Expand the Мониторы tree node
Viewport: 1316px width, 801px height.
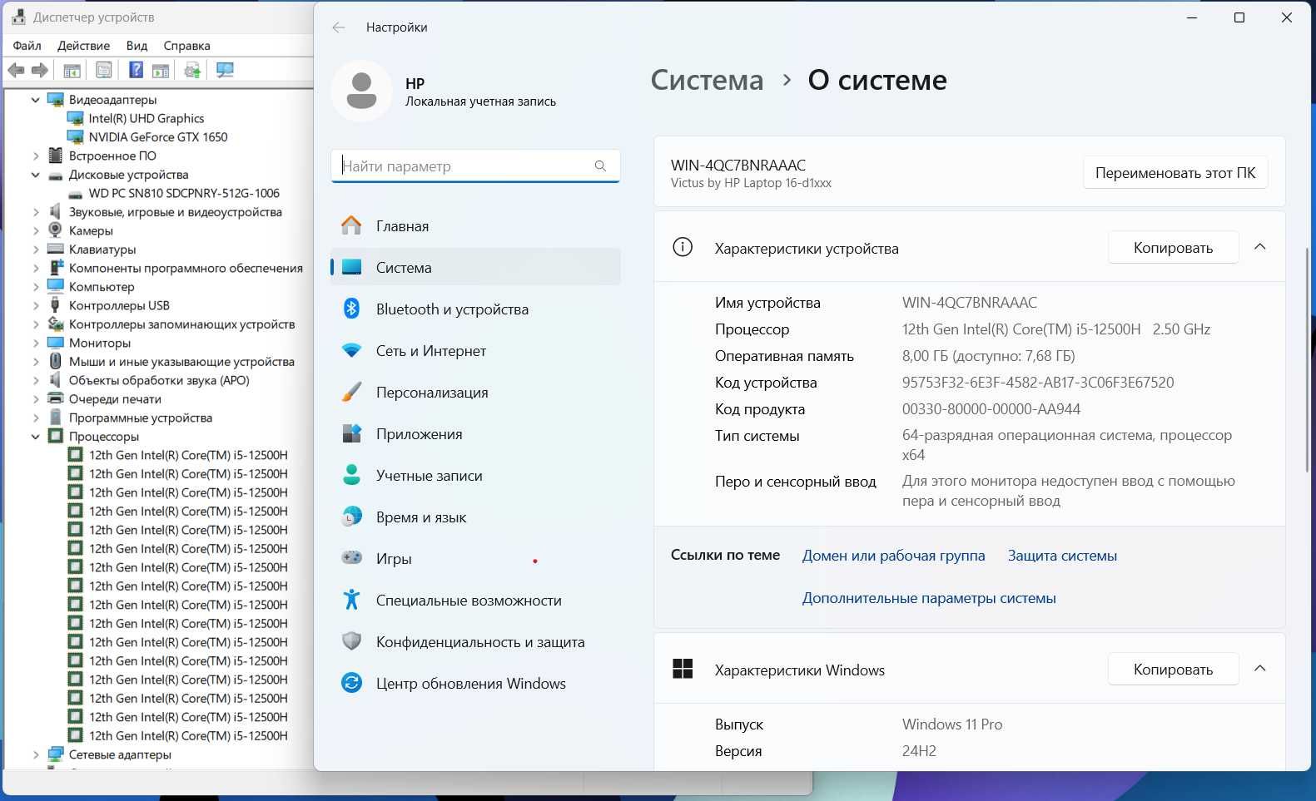pos(35,343)
